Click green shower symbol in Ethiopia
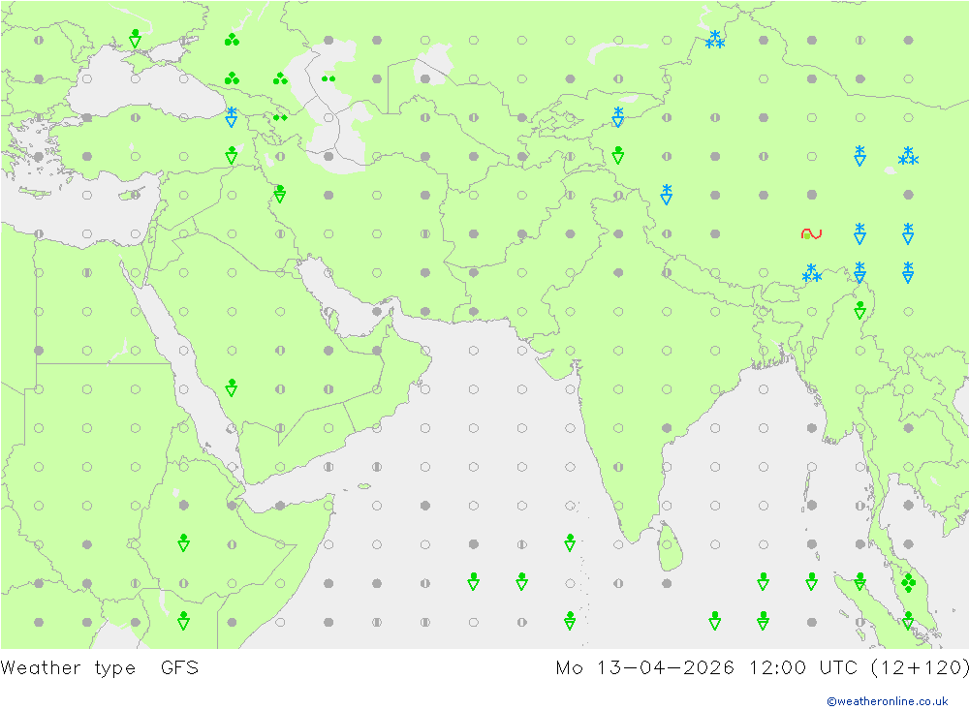This screenshot has width=969, height=710. (x=183, y=542)
